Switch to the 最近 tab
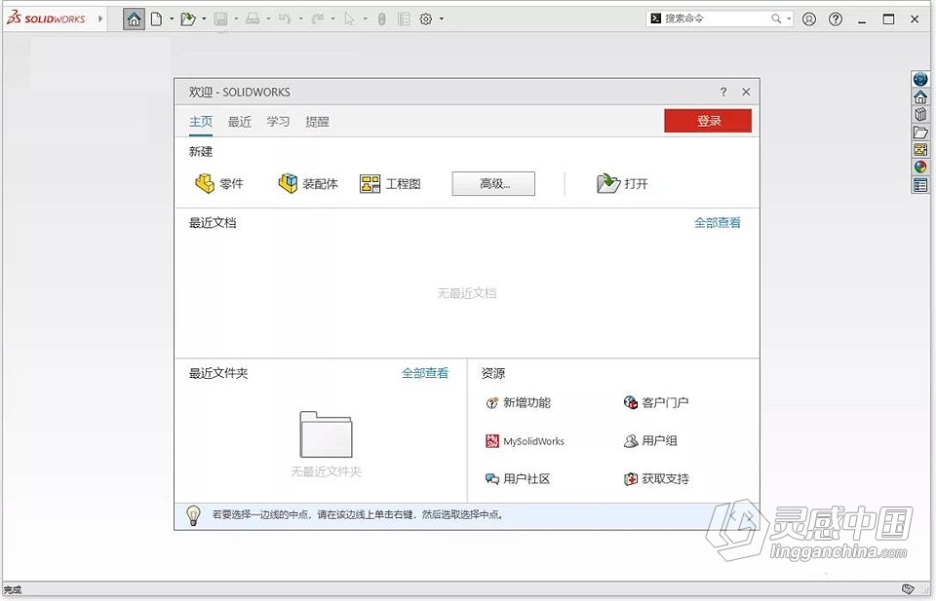 240,122
